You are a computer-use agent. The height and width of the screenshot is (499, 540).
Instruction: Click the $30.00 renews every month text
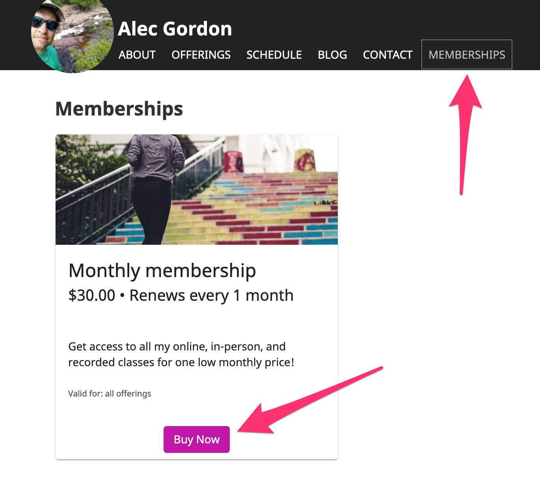(x=181, y=296)
